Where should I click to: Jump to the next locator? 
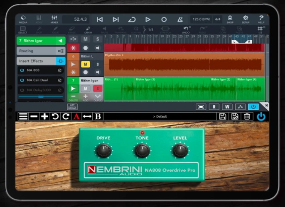(x=115, y=19)
